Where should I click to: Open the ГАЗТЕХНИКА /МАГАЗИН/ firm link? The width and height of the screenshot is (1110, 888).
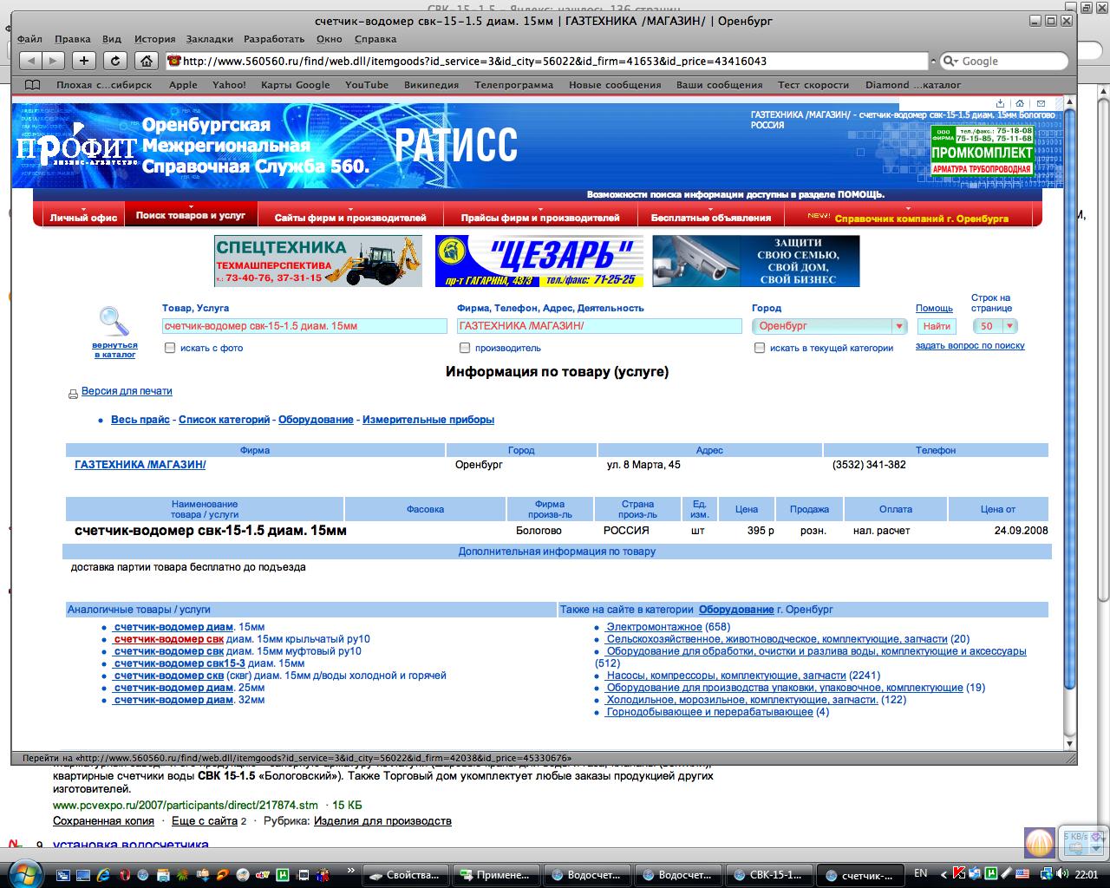coord(140,465)
